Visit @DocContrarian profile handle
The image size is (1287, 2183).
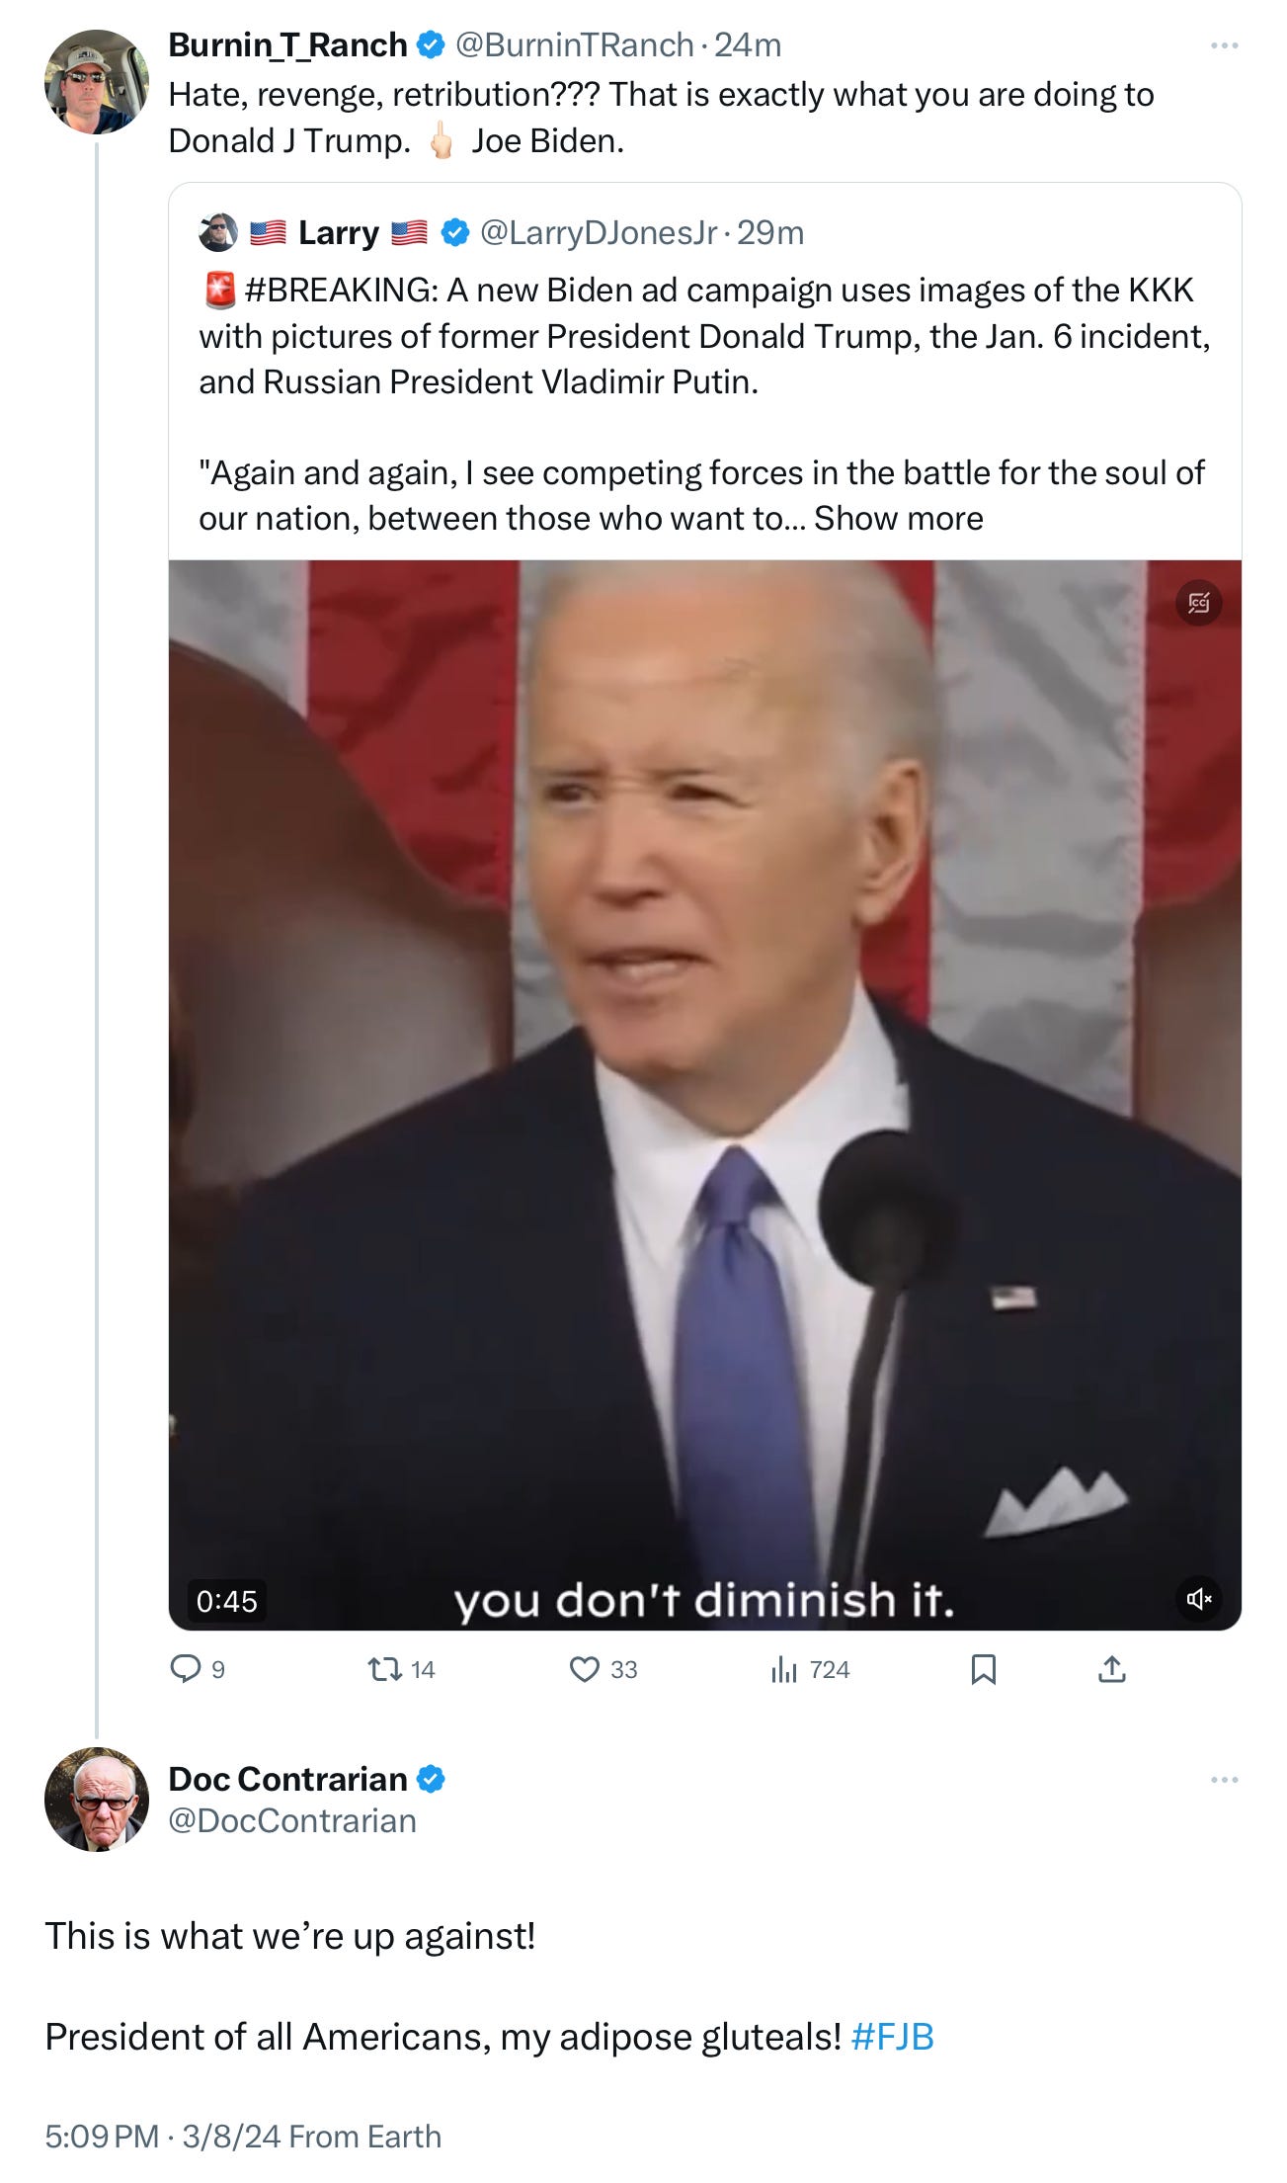[292, 1820]
